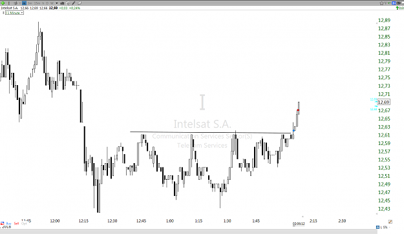Click the chart scale icon bottom right
Viewport: 404px width, 234px height.
(x=390, y=222)
